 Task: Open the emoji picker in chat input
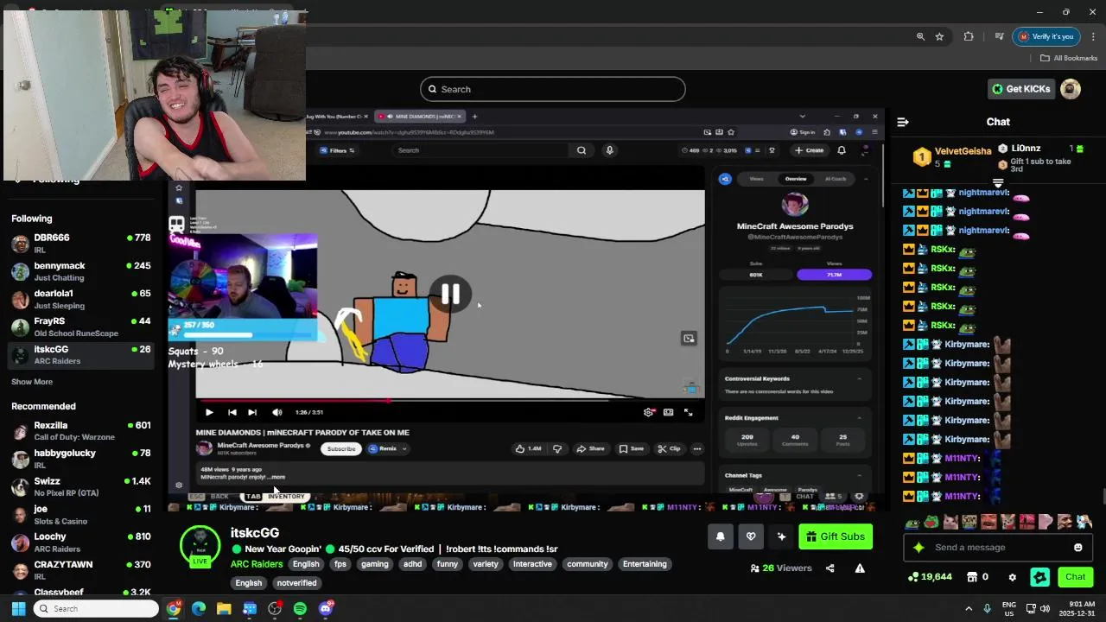click(x=1077, y=548)
